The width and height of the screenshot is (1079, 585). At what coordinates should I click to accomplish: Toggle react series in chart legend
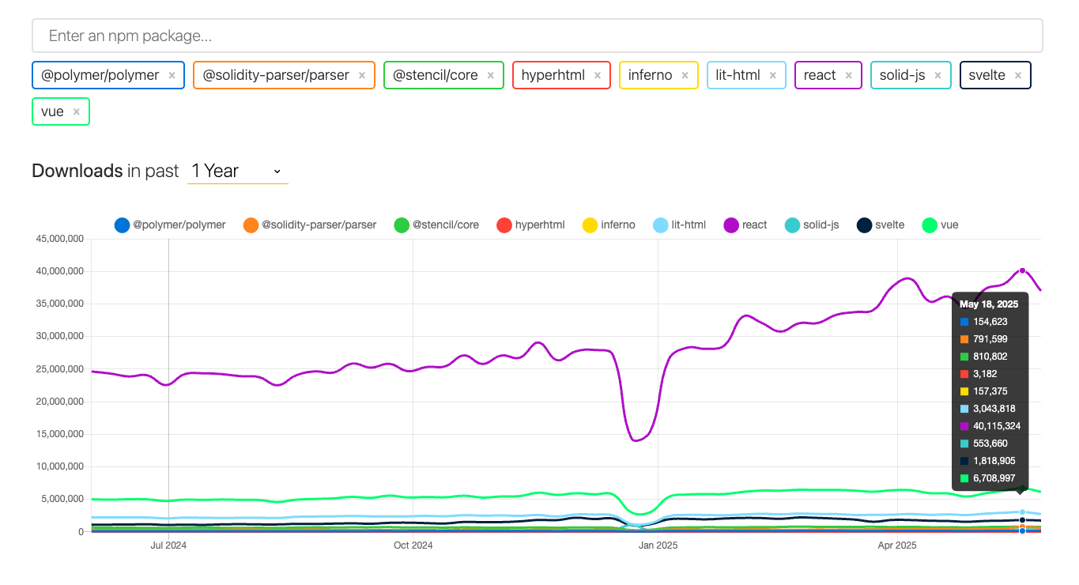(745, 225)
